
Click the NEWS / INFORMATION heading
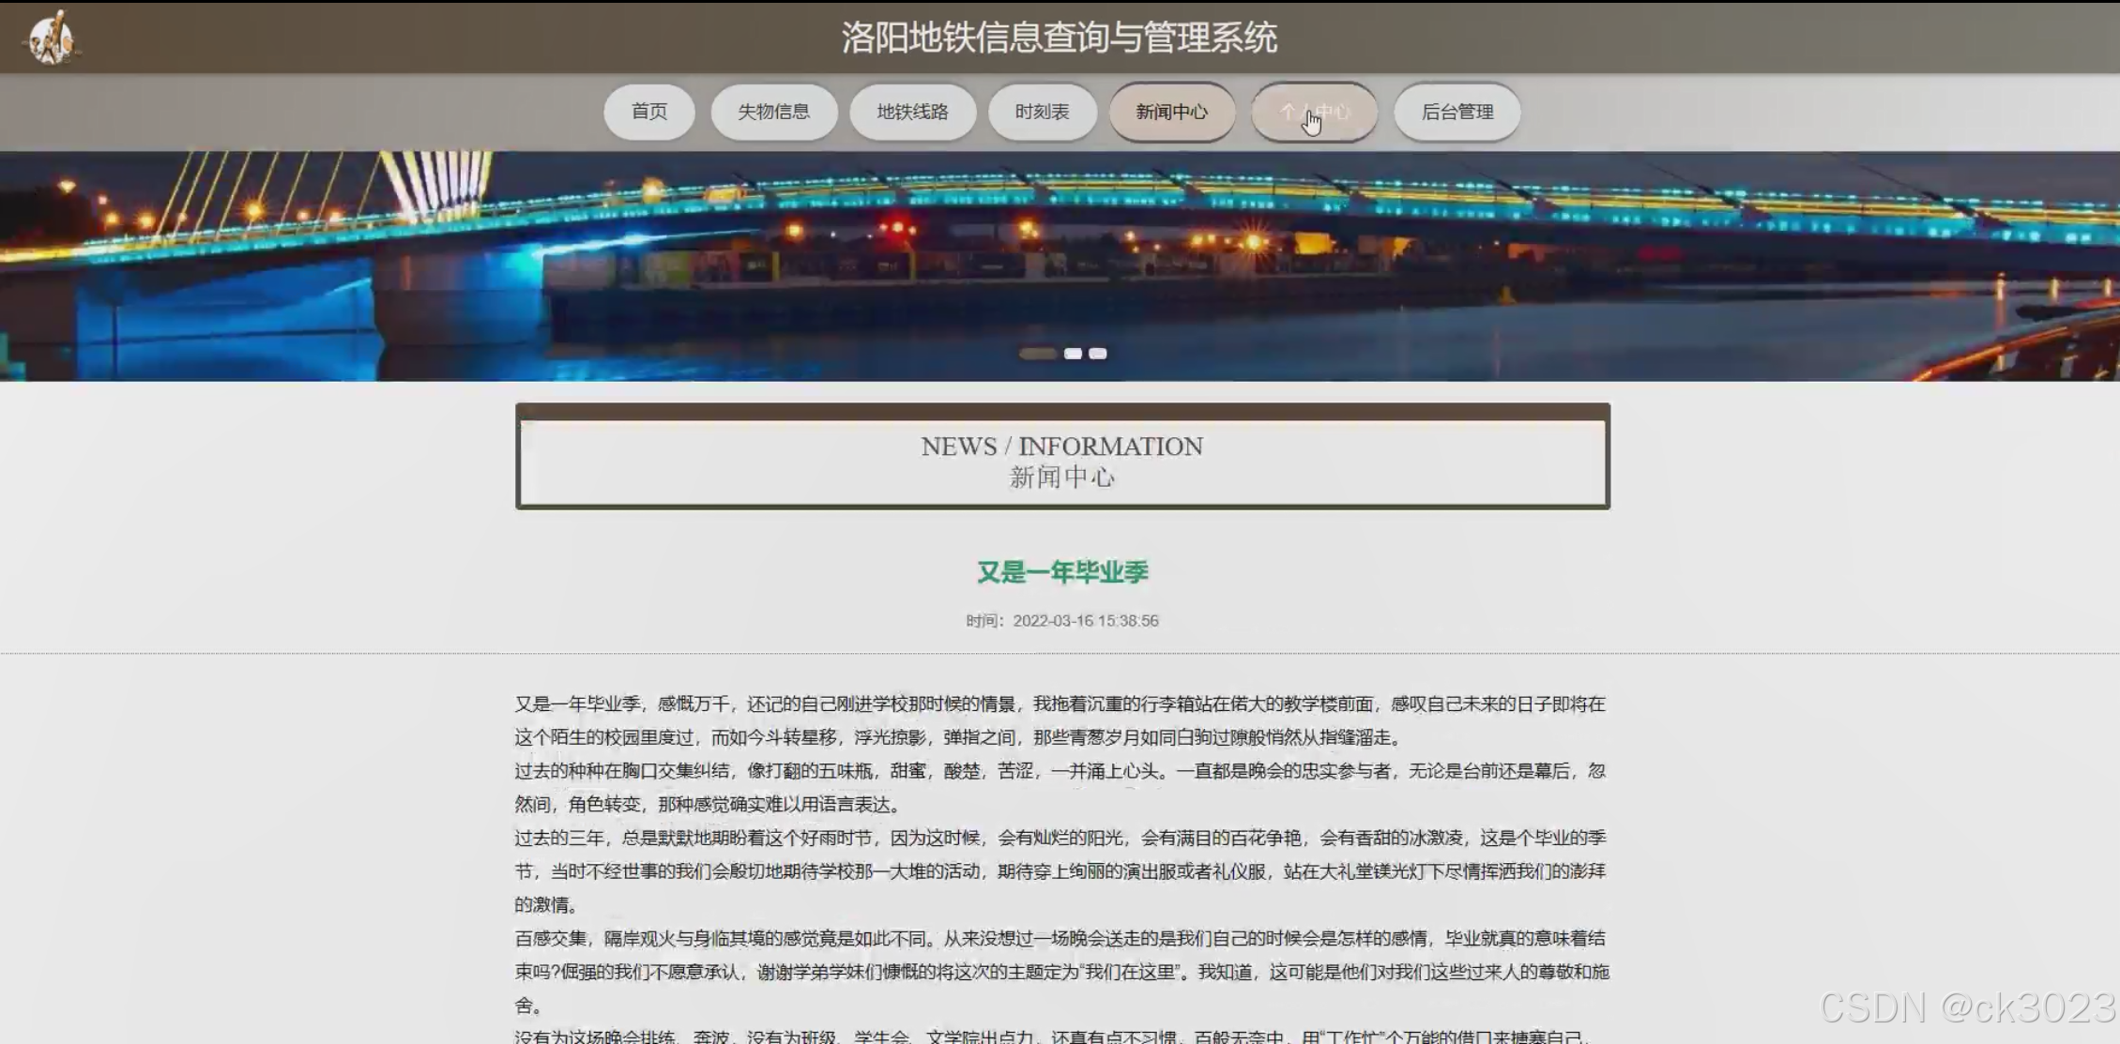click(1061, 446)
